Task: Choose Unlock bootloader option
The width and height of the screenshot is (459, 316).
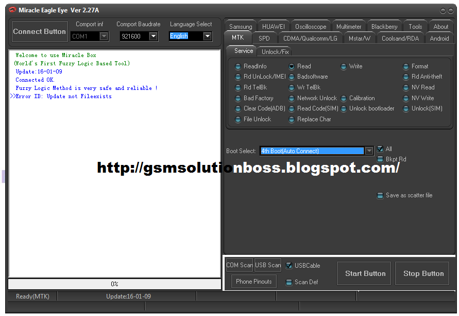Action: coord(368,108)
